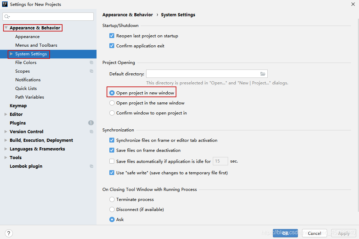The width and height of the screenshot is (359, 239).
Task: Toggle Confirm application exit checkbox
Action: click(112, 46)
